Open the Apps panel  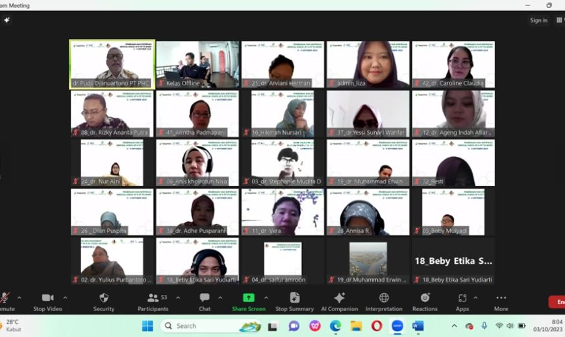[462, 302]
